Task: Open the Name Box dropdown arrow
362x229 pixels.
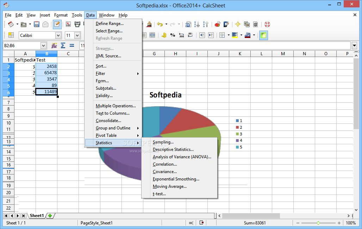Action: pos(43,46)
